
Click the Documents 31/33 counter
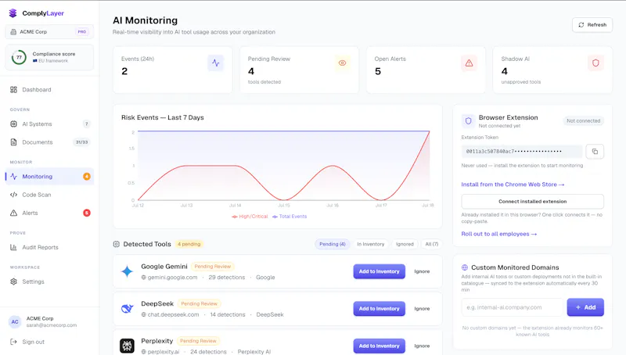coord(82,142)
